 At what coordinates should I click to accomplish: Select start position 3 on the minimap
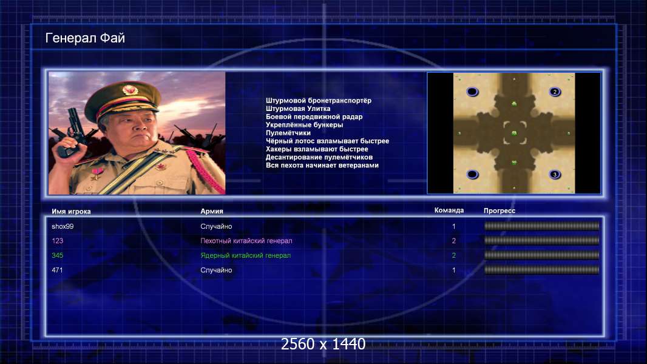(x=555, y=174)
